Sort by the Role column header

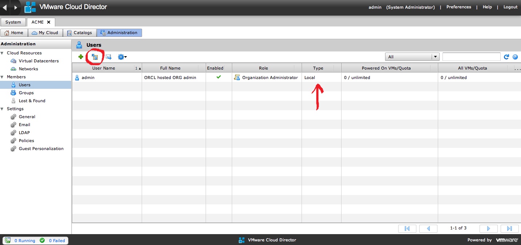(x=267, y=68)
